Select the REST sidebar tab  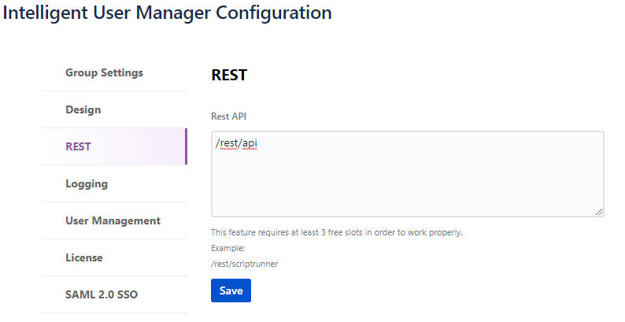tap(79, 146)
